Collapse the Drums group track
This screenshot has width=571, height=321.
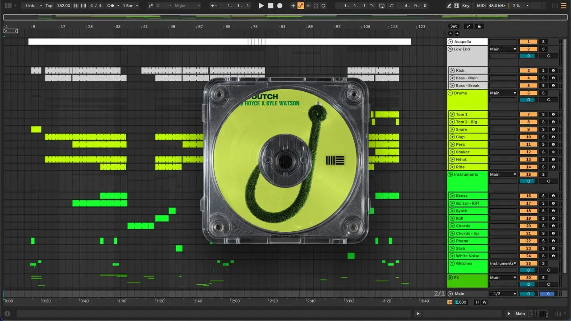tap(450, 93)
